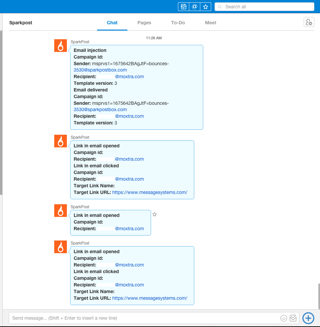Open messagesystems.com URL in last message
The height and width of the screenshot is (327, 320).
pyautogui.click(x=150, y=298)
